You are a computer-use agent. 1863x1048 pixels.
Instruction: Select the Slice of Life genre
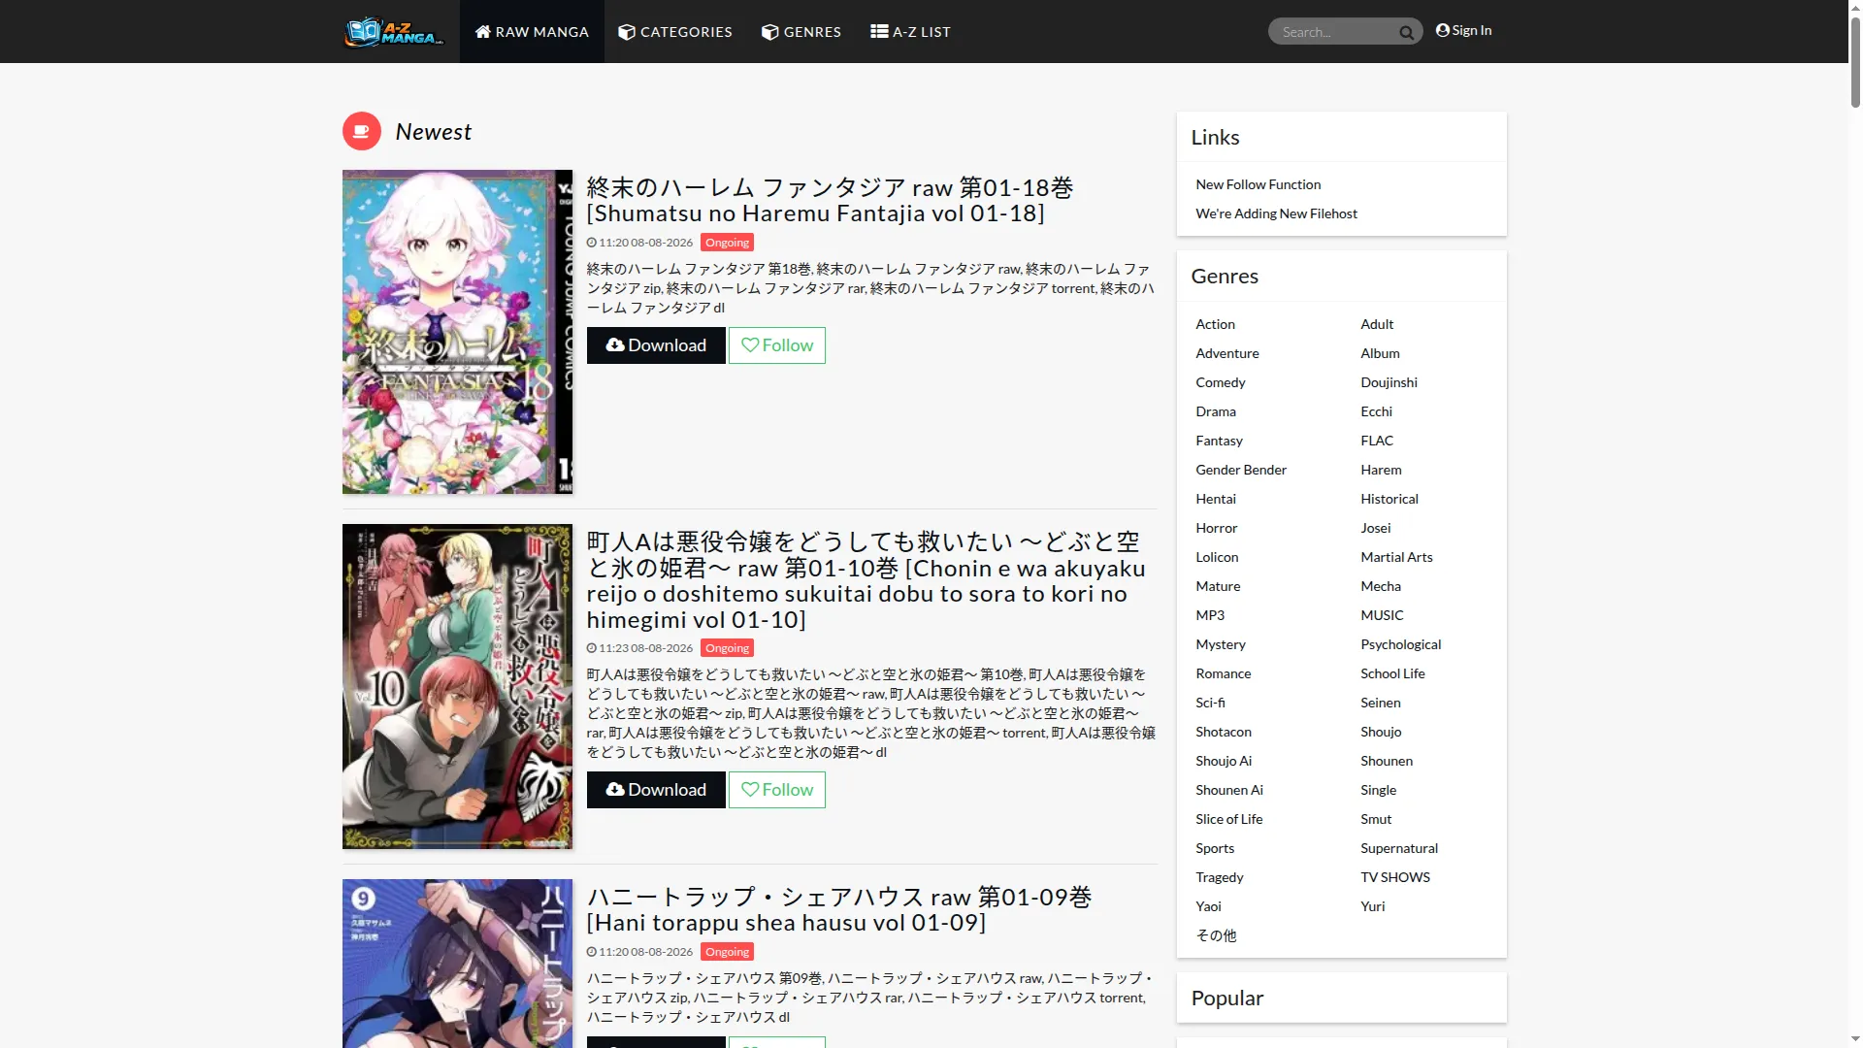coord(1228,819)
